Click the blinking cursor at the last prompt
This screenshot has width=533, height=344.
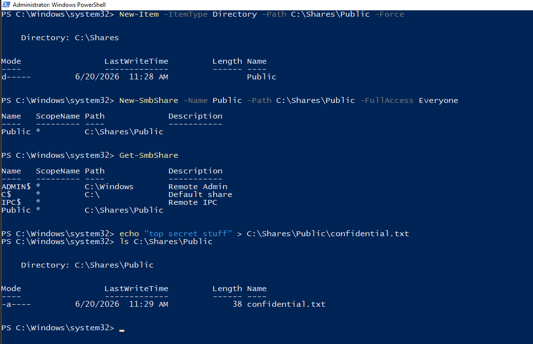click(x=122, y=330)
